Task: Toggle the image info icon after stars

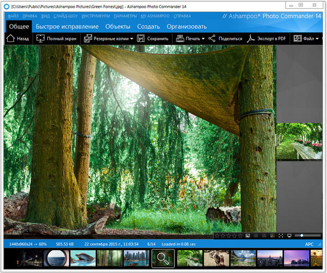Action: (247, 235)
